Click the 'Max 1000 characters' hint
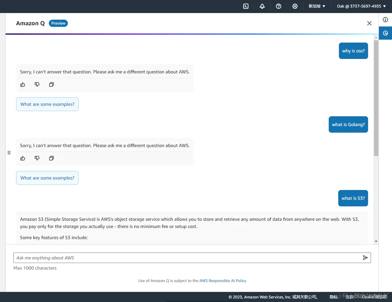 [35, 268]
